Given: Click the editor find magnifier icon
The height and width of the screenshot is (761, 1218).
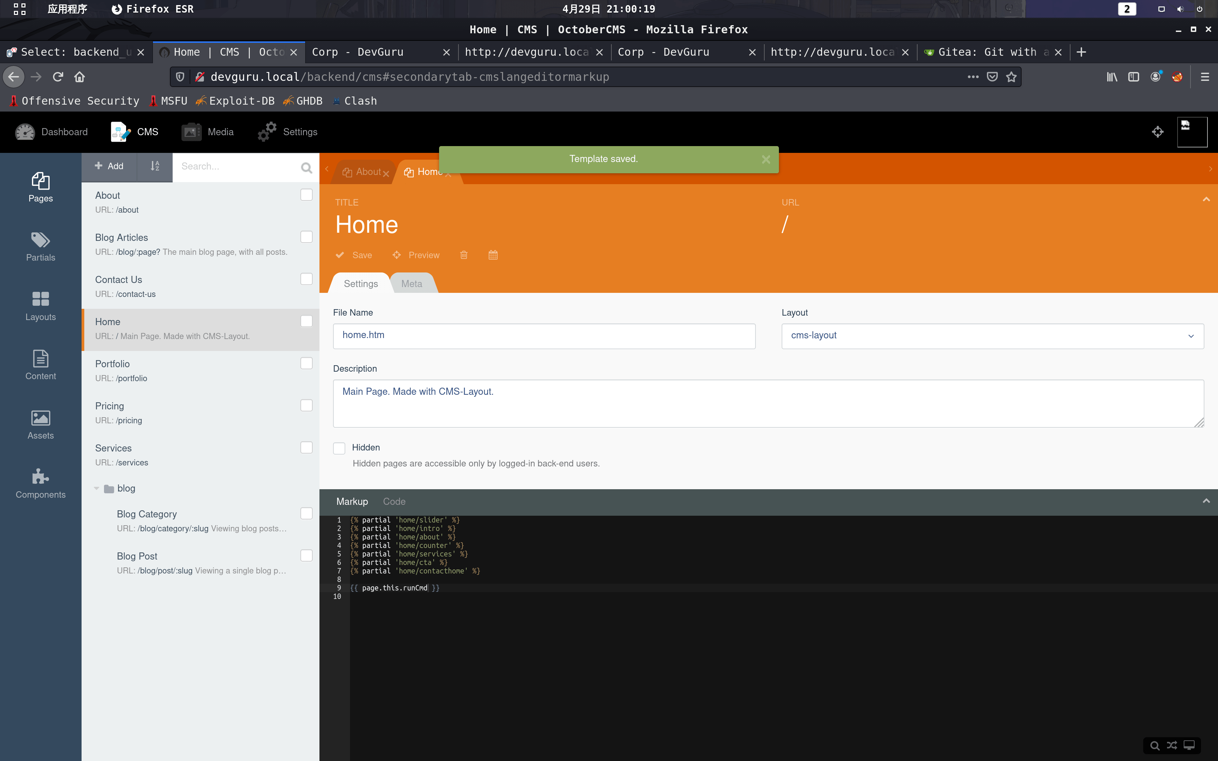Looking at the screenshot, I should 1155,745.
